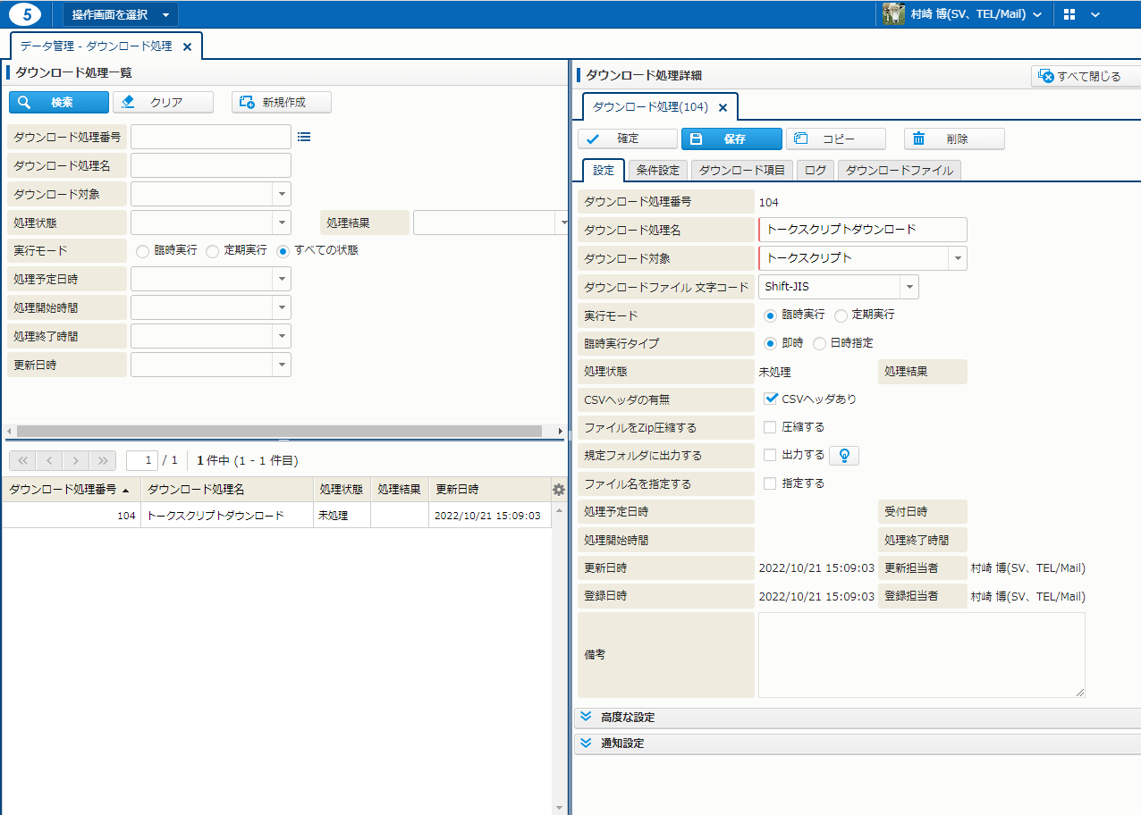Open the 文字コード Shift-JIS dropdown
The width and height of the screenshot is (1141, 815).
pos(909,287)
